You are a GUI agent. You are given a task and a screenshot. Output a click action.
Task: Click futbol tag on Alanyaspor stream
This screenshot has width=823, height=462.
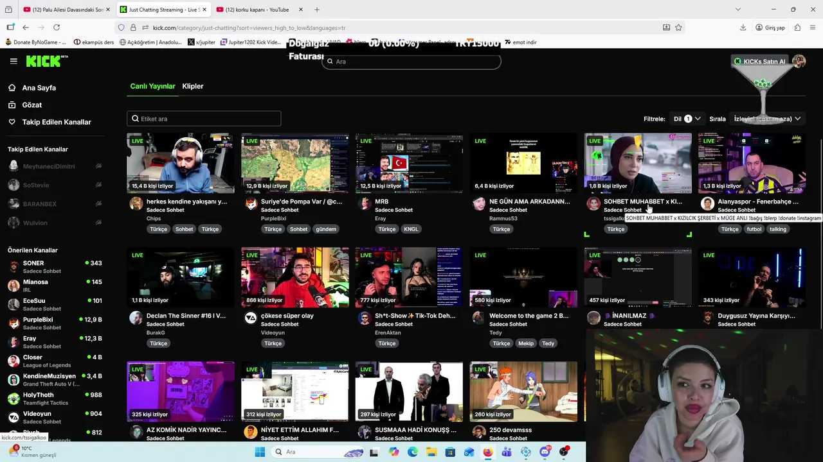754,229
